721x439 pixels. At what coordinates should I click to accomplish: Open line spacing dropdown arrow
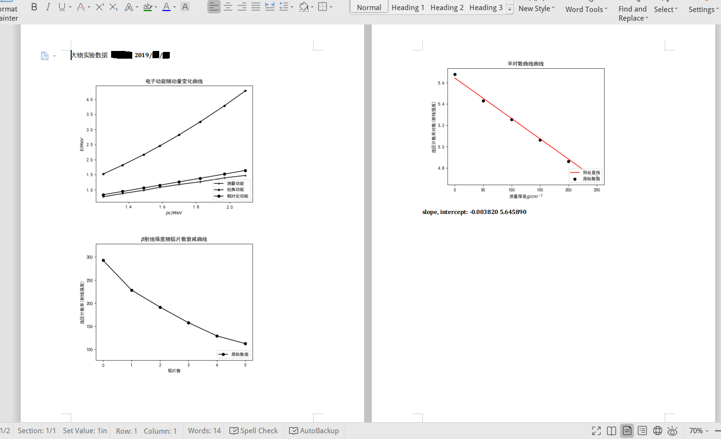(x=292, y=7)
